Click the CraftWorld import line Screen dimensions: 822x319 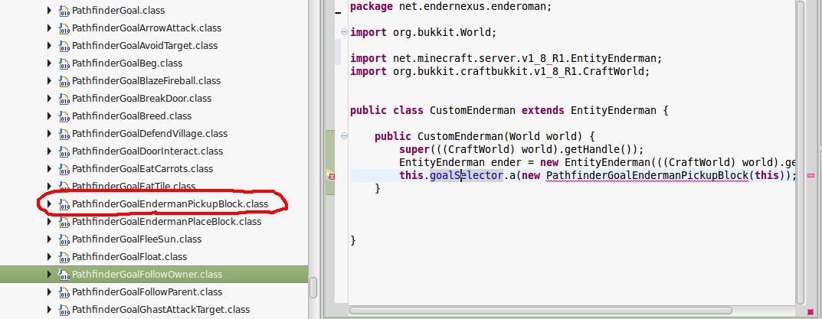[x=500, y=71]
